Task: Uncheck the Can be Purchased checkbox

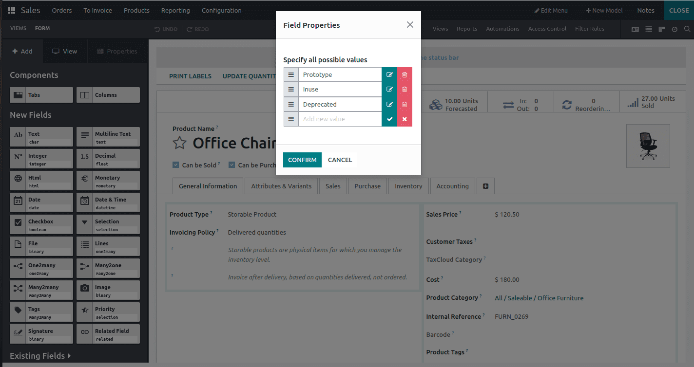Action: (x=232, y=165)
